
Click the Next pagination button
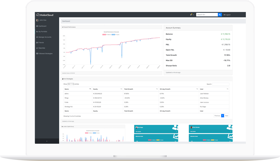(x=227, y=116)
